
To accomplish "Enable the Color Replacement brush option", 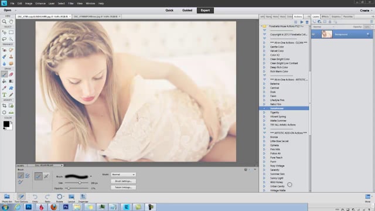I will coord(21,182).
